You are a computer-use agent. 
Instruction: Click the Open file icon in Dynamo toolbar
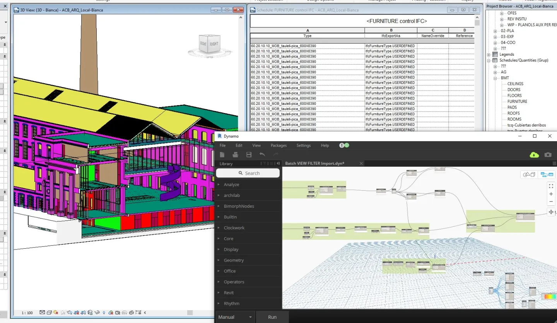(235, 155)
